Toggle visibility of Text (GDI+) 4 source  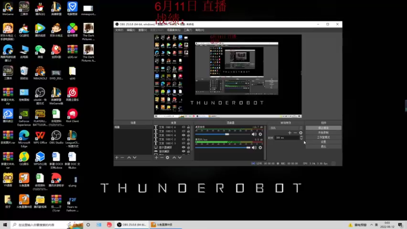184,135
